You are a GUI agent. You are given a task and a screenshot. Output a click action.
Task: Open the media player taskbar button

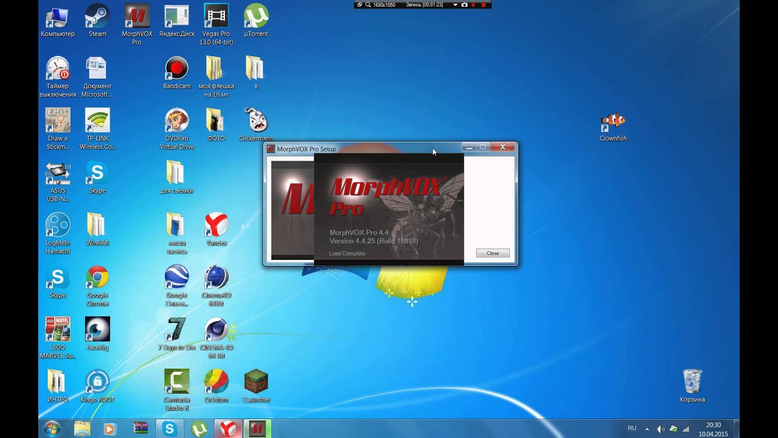click(x=109, y=429)
